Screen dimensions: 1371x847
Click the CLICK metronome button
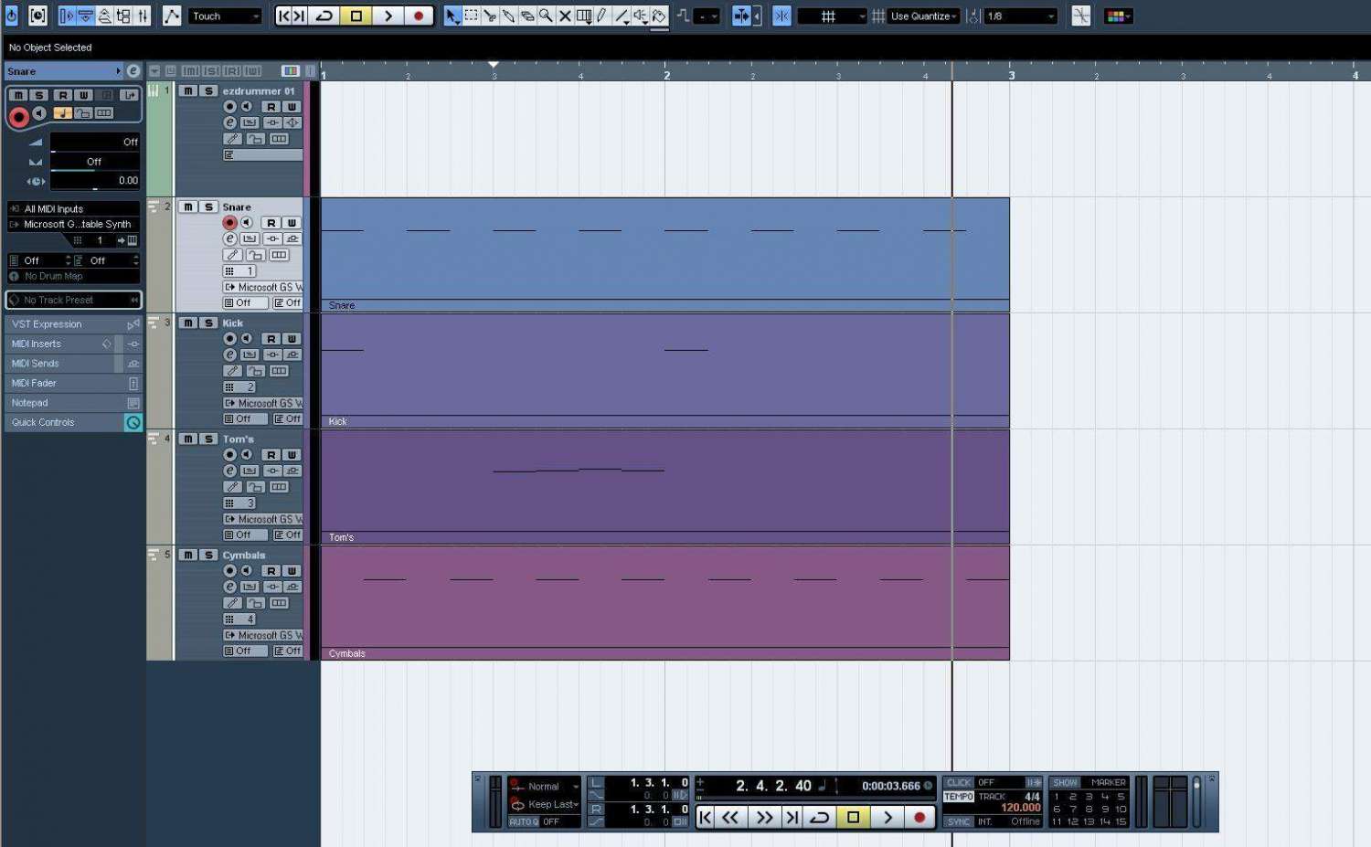(x=958, y=783)
